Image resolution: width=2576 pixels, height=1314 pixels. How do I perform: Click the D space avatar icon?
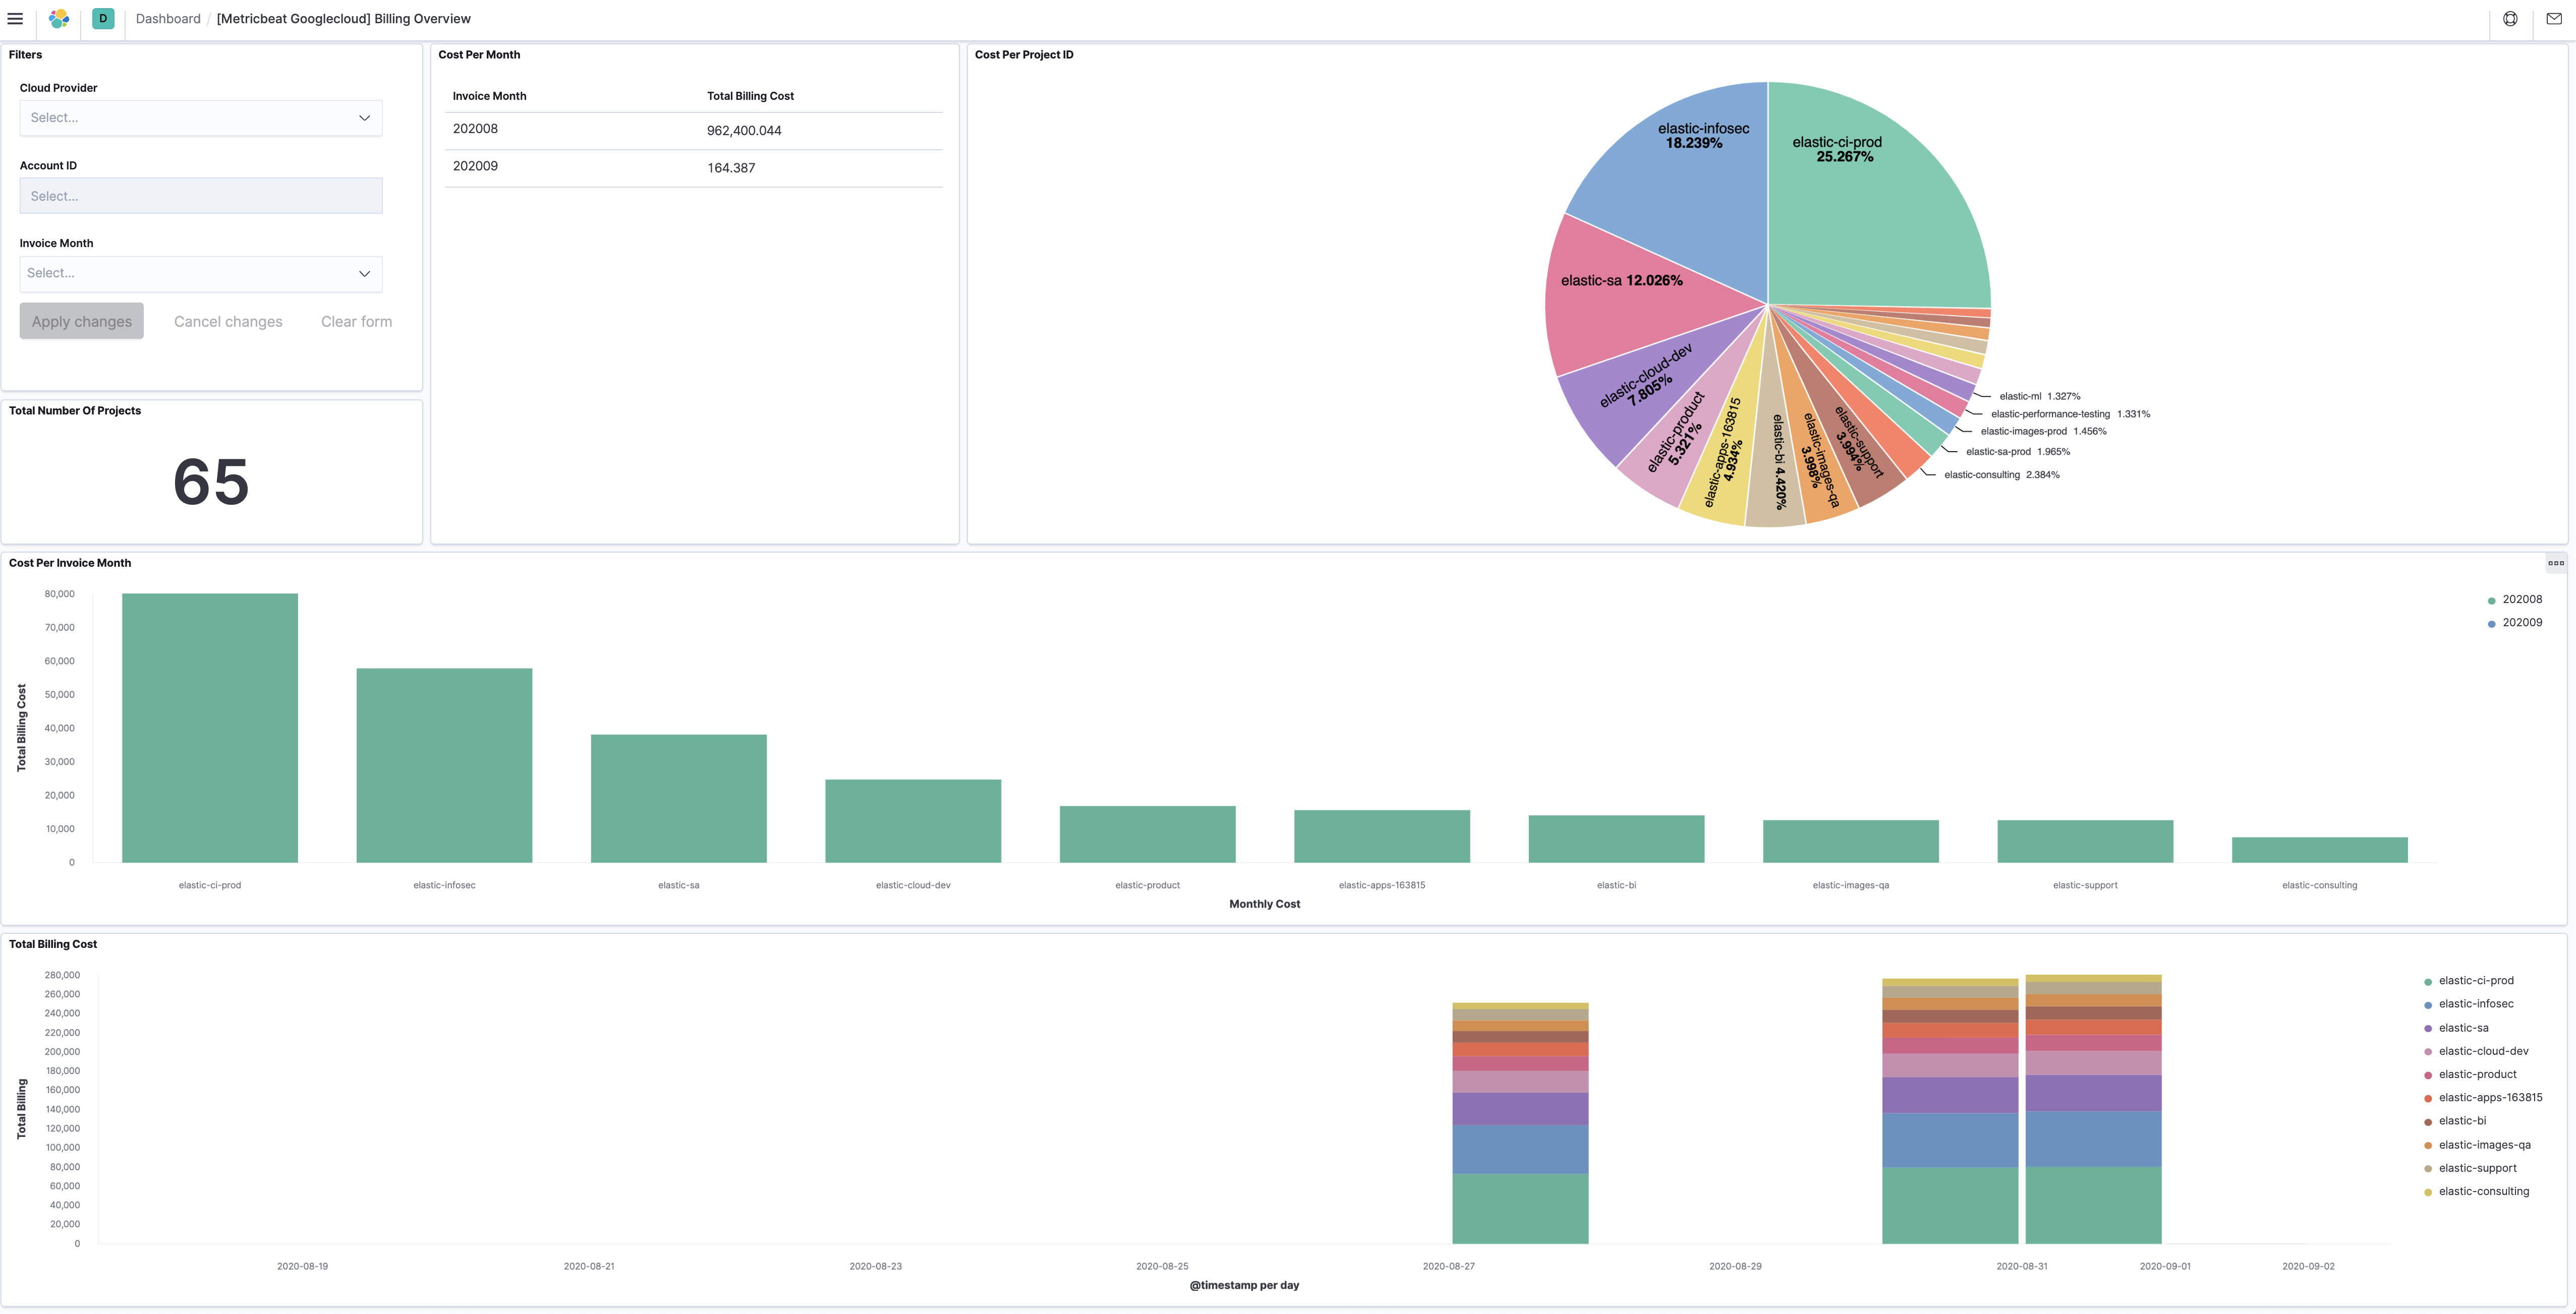tap(102, 18)
